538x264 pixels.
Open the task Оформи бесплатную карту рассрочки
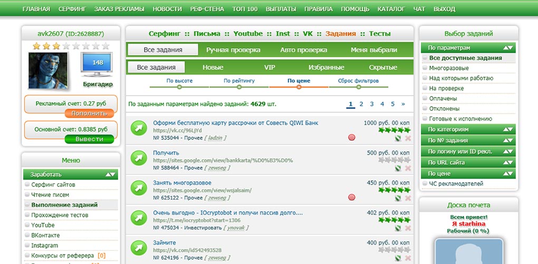pos(236,123)
